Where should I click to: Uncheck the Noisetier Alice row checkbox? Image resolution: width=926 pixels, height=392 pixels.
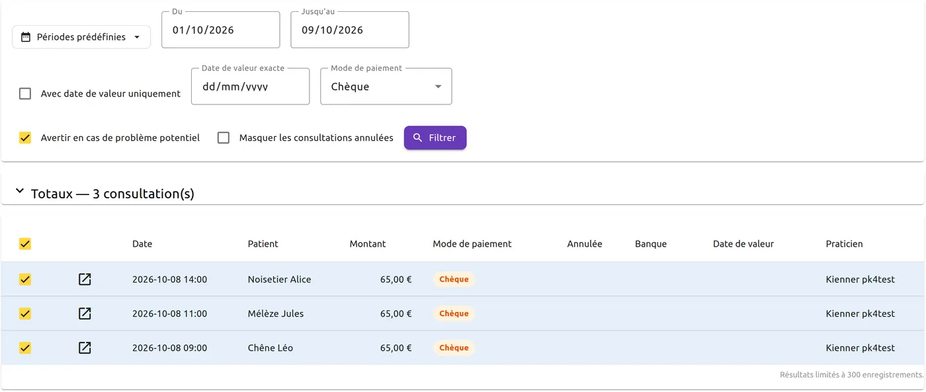coord(25,280)
